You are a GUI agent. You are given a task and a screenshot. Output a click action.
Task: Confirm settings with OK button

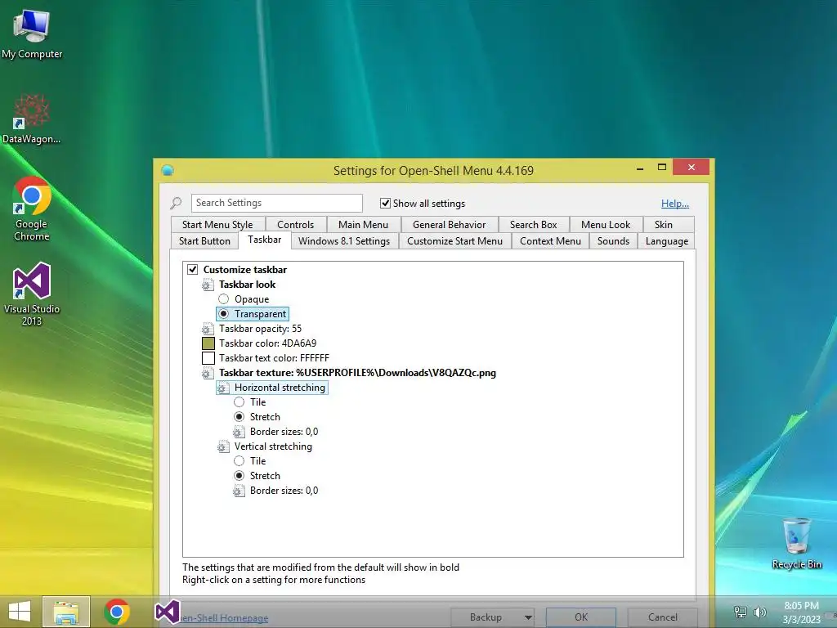(581, 617)
